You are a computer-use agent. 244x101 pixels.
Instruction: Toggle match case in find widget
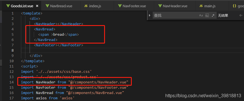coord(201,15)
